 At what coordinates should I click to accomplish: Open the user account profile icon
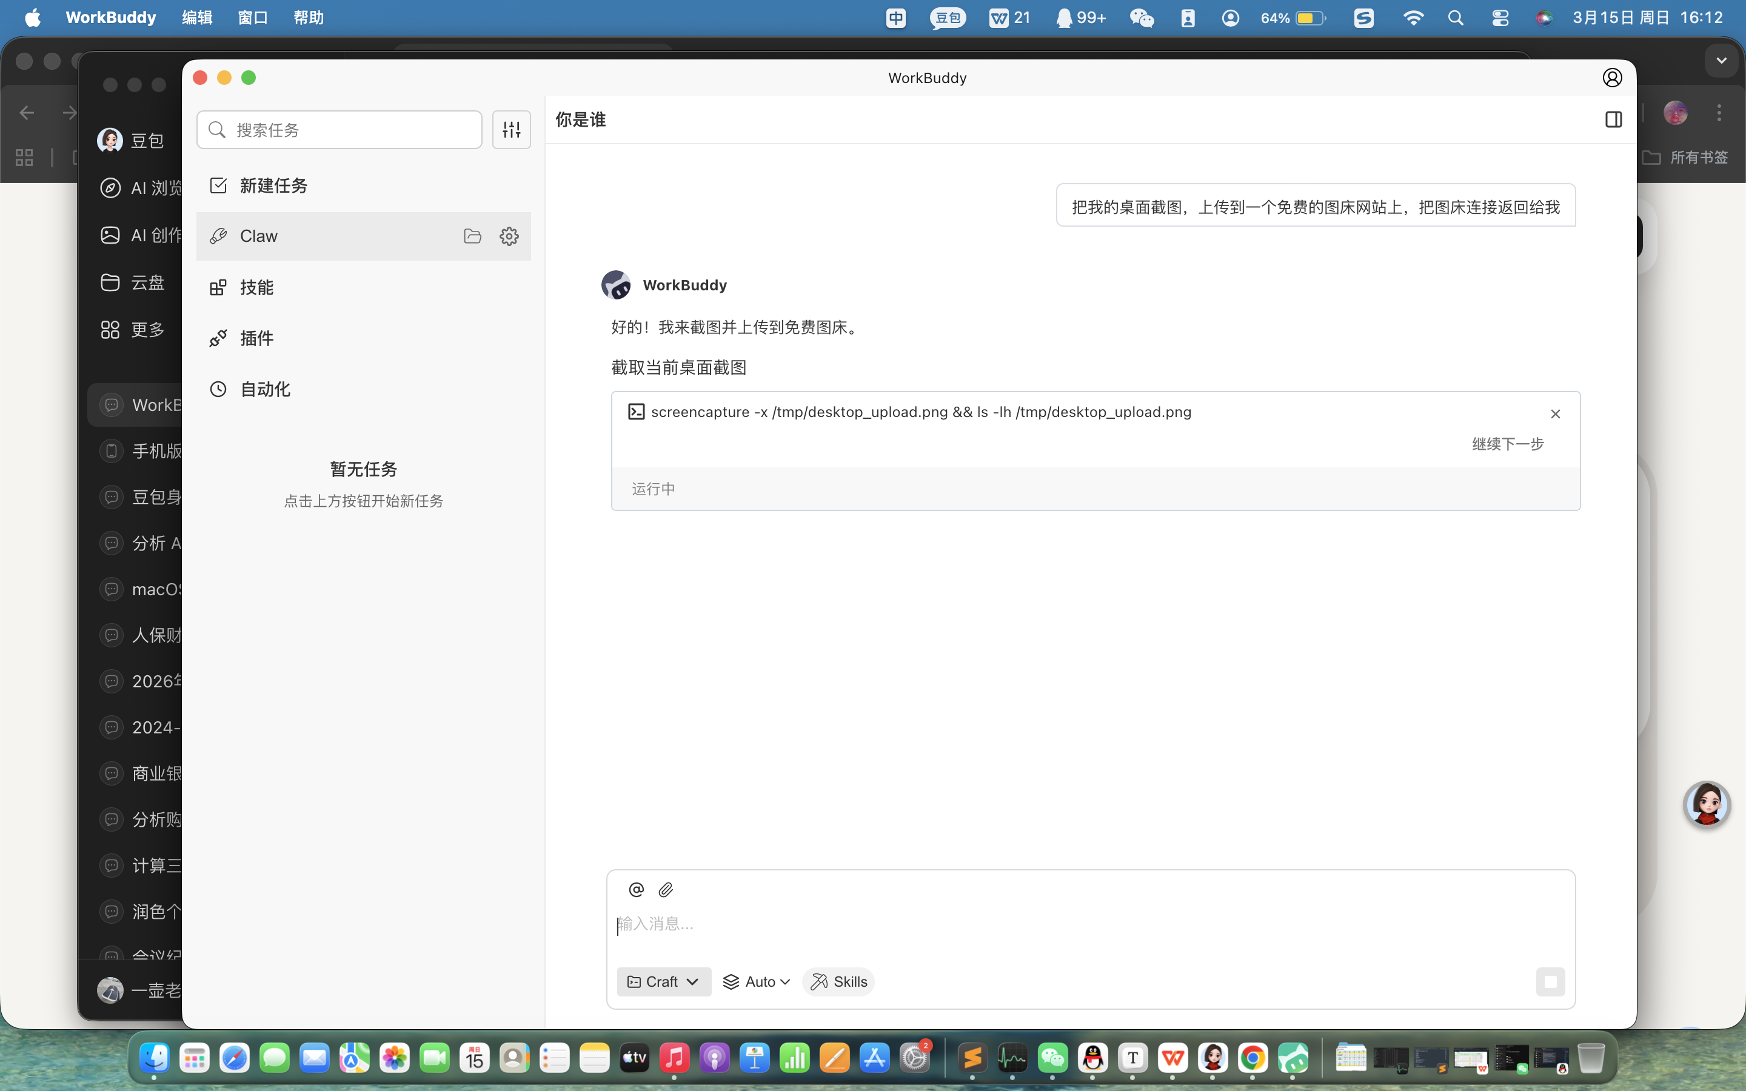tap(1612, 78)
